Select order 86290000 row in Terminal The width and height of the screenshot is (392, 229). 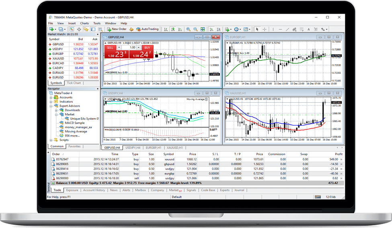coord(197,178)
